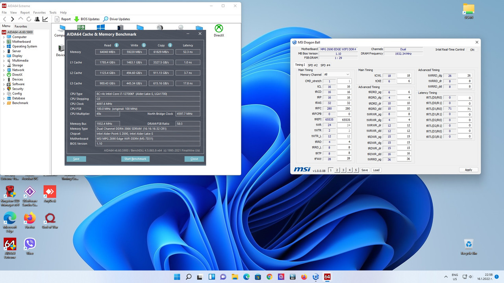Viewport: 504px width, 283px height.
Task: Open Chrome from the taskbar
Action: [x=269, y=277]
